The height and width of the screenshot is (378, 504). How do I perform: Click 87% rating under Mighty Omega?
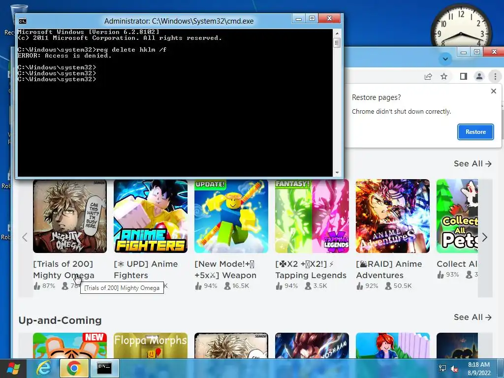[44, 286]
